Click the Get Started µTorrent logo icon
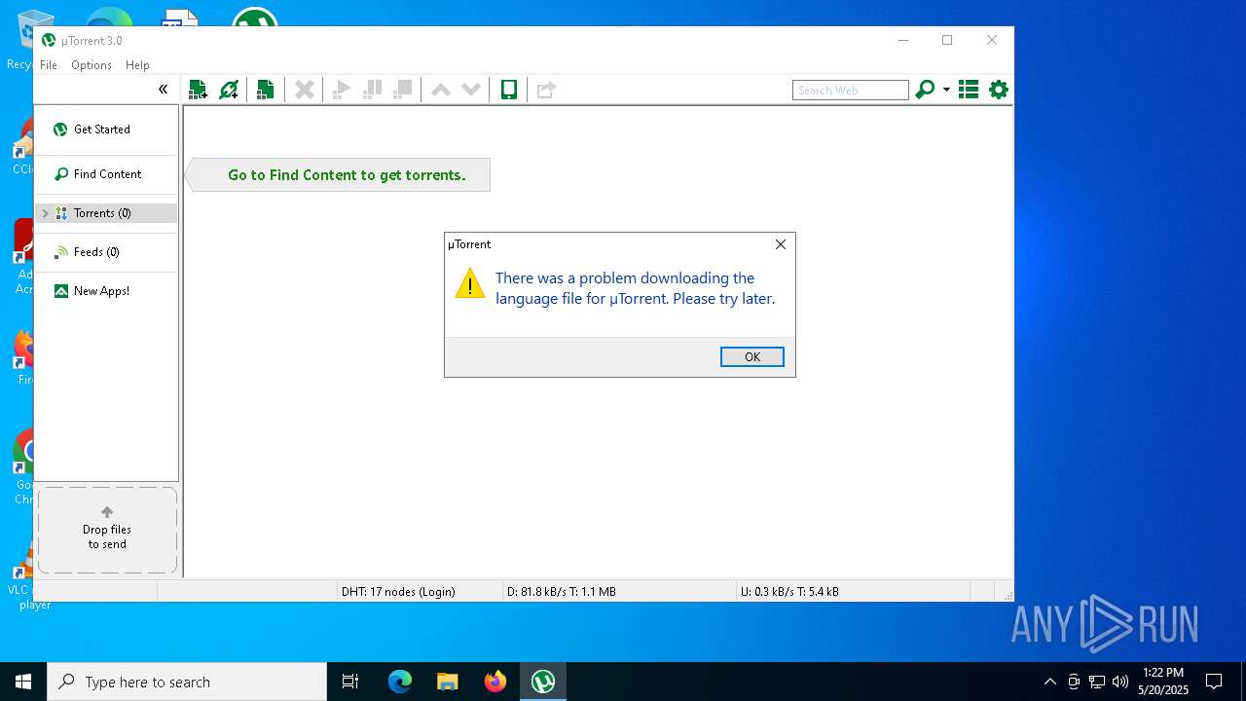Screen dimensions: 1246x701 (60, 129)
